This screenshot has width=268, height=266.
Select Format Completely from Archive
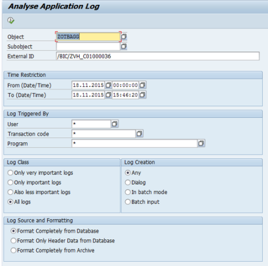coord(13,250)
